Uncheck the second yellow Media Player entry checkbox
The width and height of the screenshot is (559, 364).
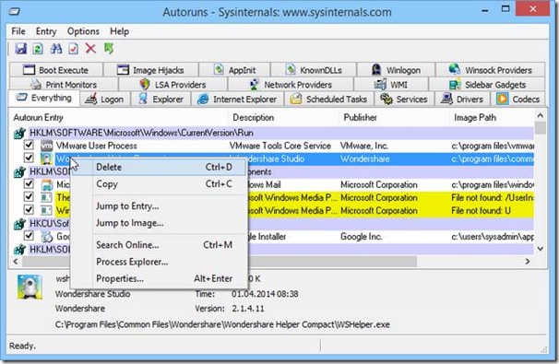click(29, 209)
